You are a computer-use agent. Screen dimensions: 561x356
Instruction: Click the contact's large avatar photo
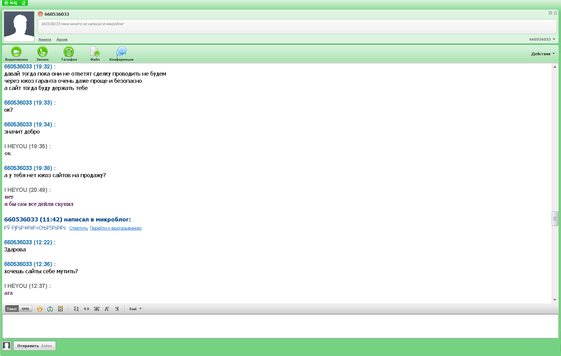(x=19, y=27)
